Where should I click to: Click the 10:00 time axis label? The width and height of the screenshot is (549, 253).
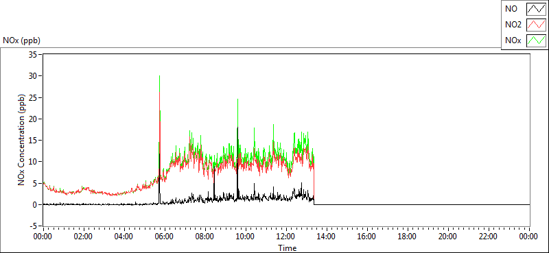(246, 237)
